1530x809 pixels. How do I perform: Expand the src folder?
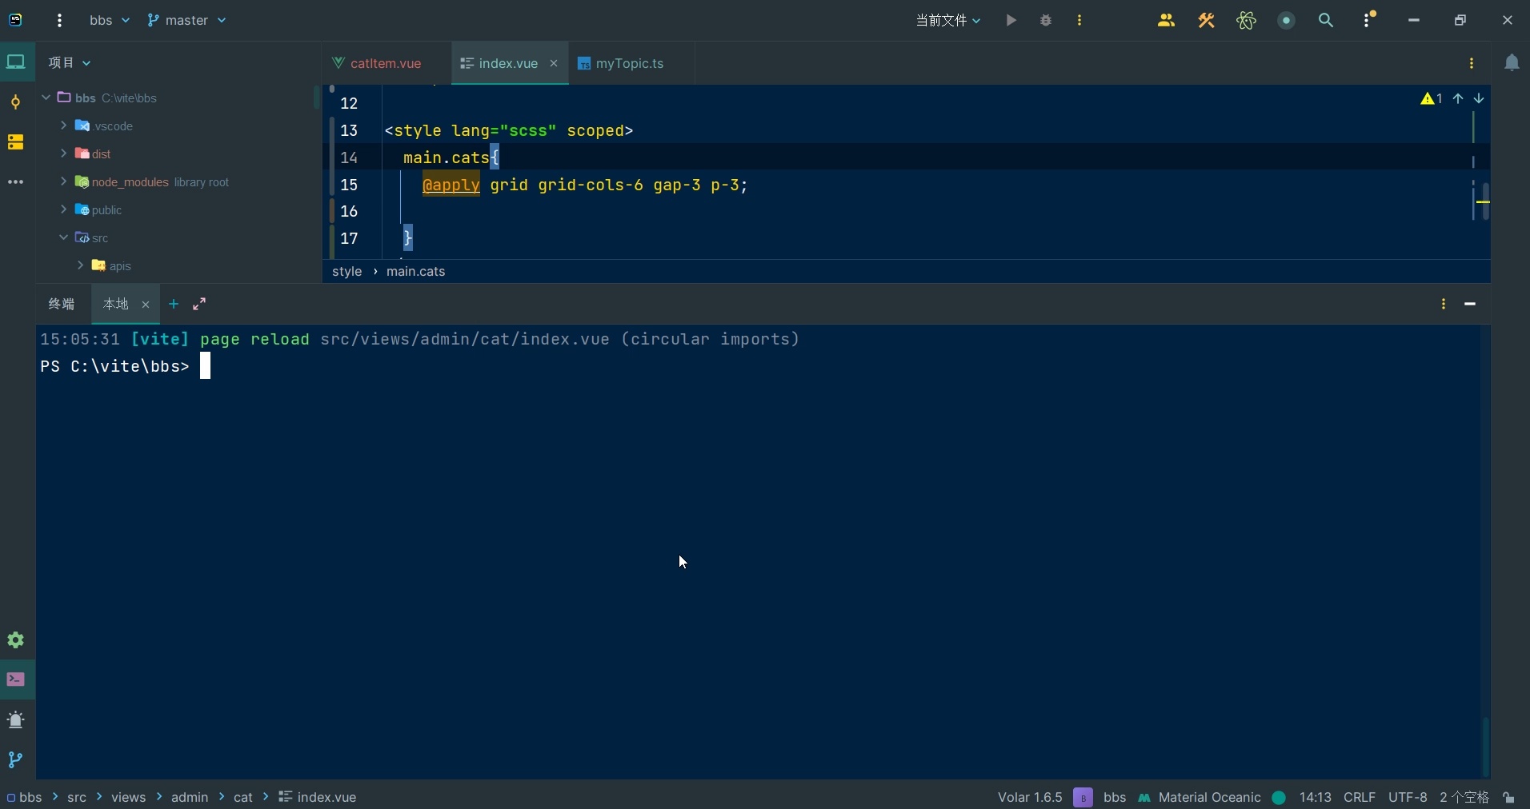coord(65,237)
